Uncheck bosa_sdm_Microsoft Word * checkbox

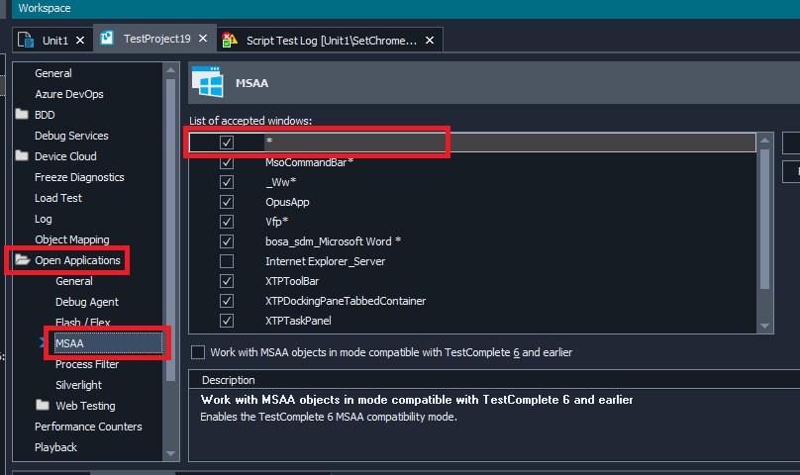227,241
